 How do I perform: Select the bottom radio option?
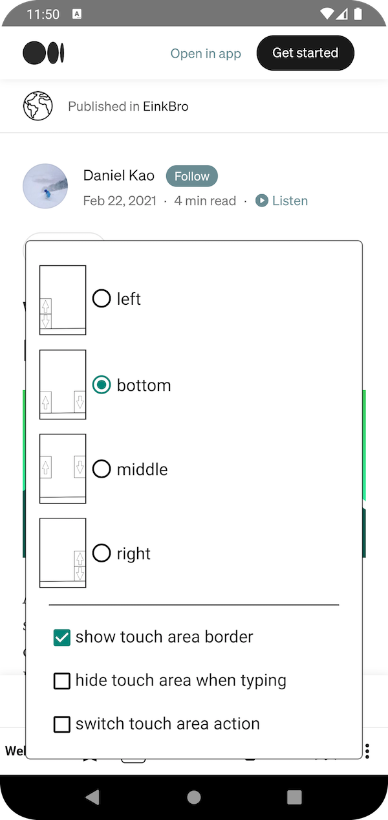coord(102,385)
